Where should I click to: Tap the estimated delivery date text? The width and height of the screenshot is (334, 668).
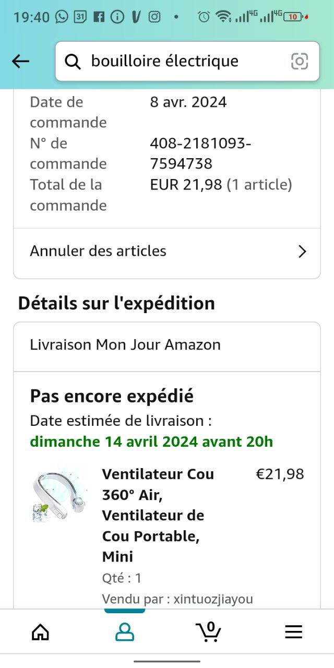(151, 442)
